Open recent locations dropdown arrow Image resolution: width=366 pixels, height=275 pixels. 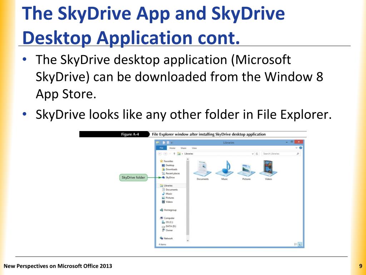(x=170, y=154)
